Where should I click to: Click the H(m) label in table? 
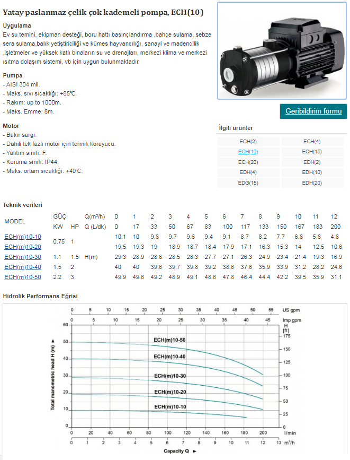[x=91, y=257]
